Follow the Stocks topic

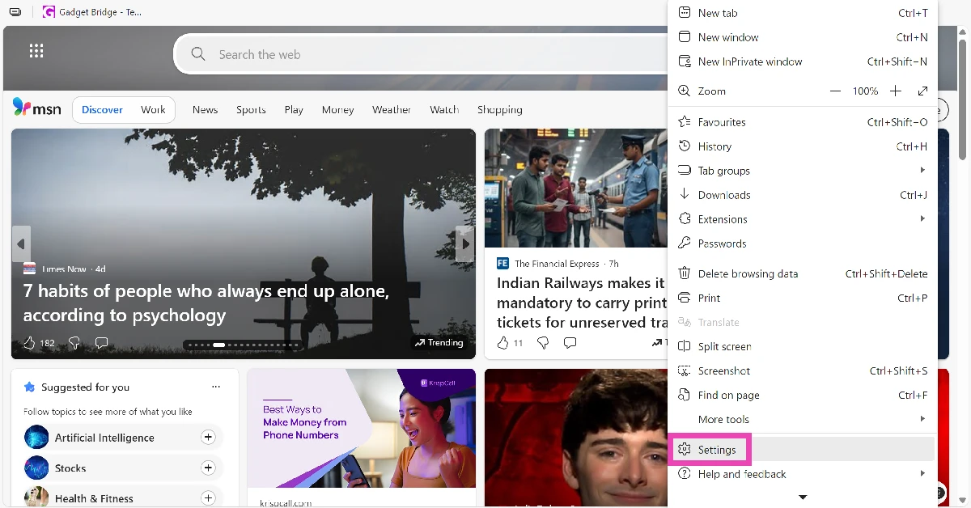(x=208, y=468)
